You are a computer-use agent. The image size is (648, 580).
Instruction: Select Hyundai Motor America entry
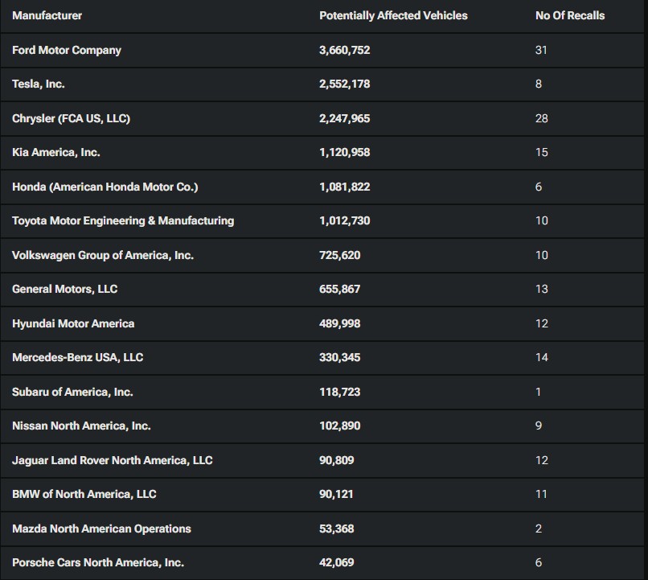pyautogui.click(x=73, y=323)
